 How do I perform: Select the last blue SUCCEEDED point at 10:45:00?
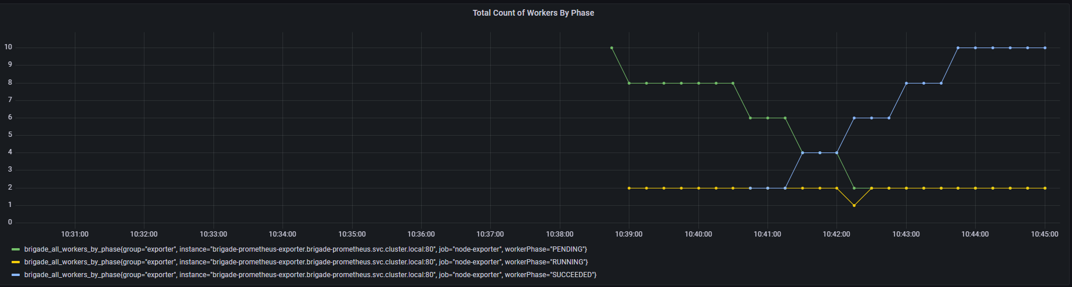[x=1045, y=48]
